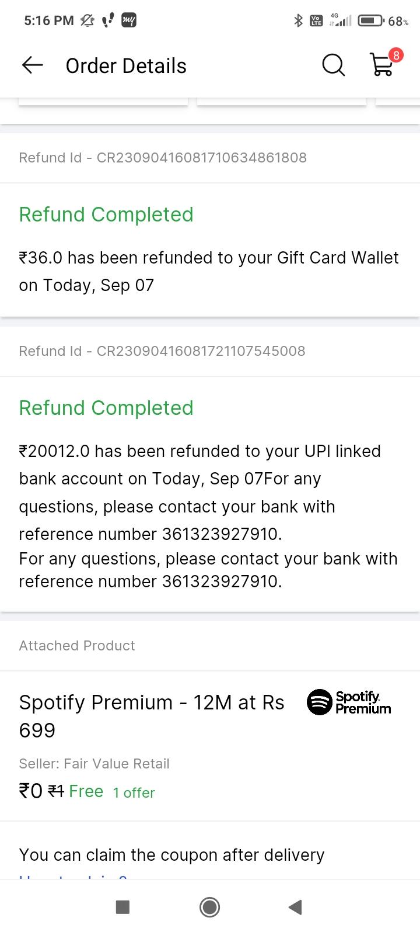This screenshot has height=935, width=420.
Task: Tap the red cart badge showing 8
Action: point(396,56)
